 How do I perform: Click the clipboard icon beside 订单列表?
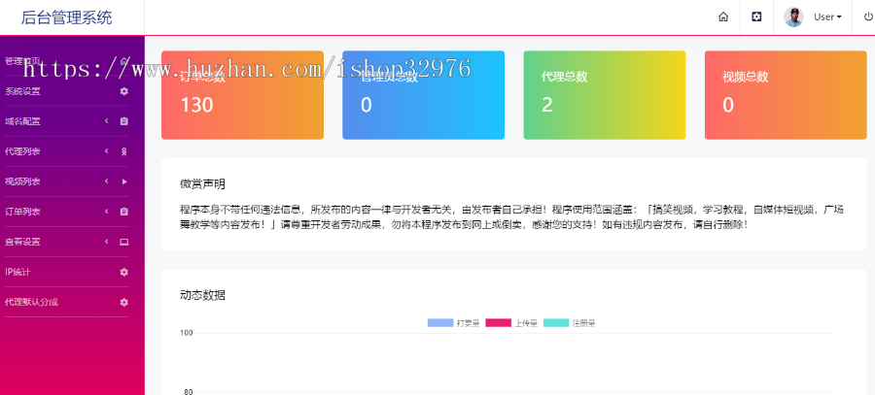123,212
